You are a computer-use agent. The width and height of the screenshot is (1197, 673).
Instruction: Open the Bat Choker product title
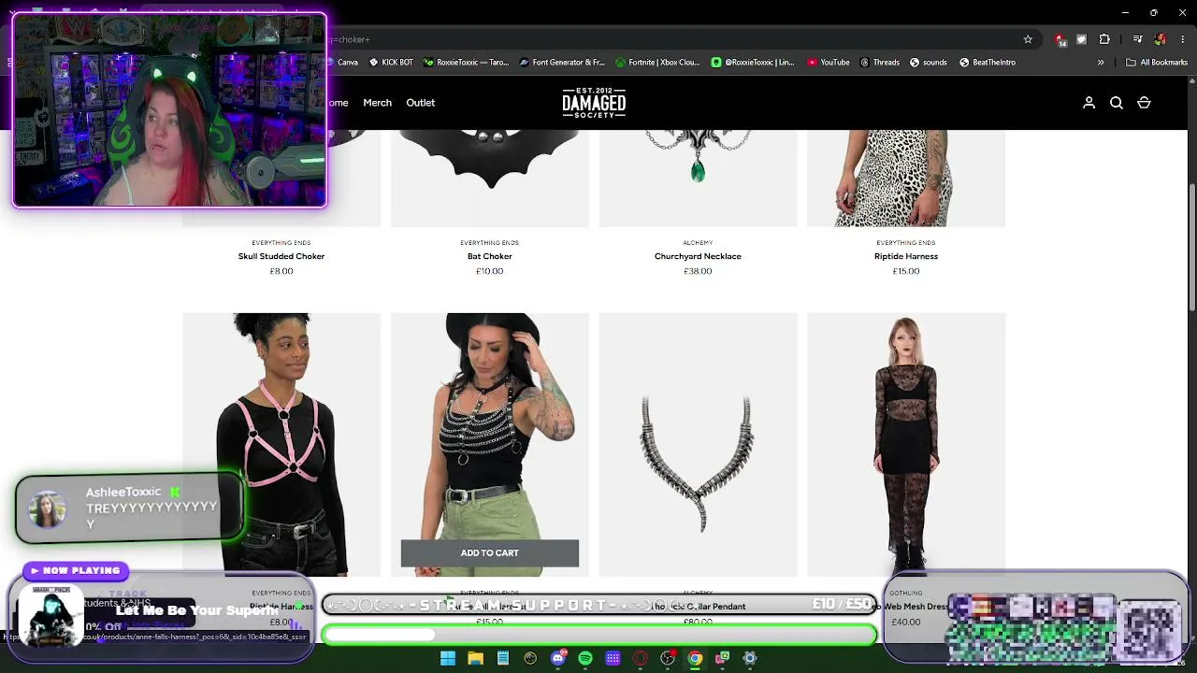(490, 256)
